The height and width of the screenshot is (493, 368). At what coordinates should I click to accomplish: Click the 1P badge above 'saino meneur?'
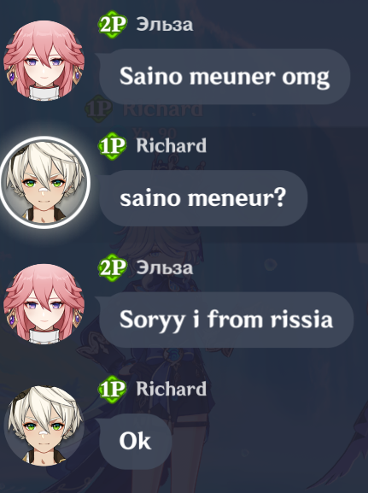tap(113, 146)
